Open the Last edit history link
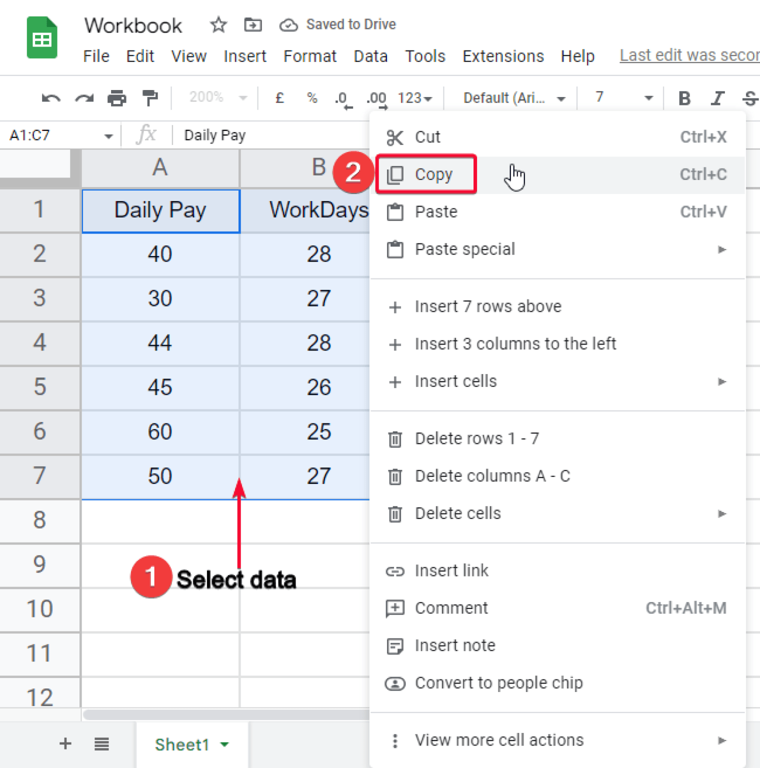Viewport: 760px width, 768px height. [689, 55]
